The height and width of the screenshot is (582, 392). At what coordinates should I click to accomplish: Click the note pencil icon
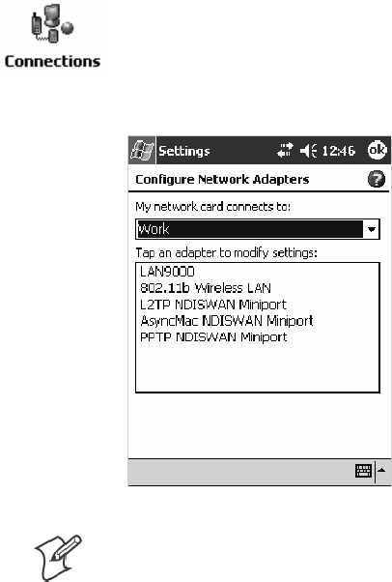click(58, 558)
